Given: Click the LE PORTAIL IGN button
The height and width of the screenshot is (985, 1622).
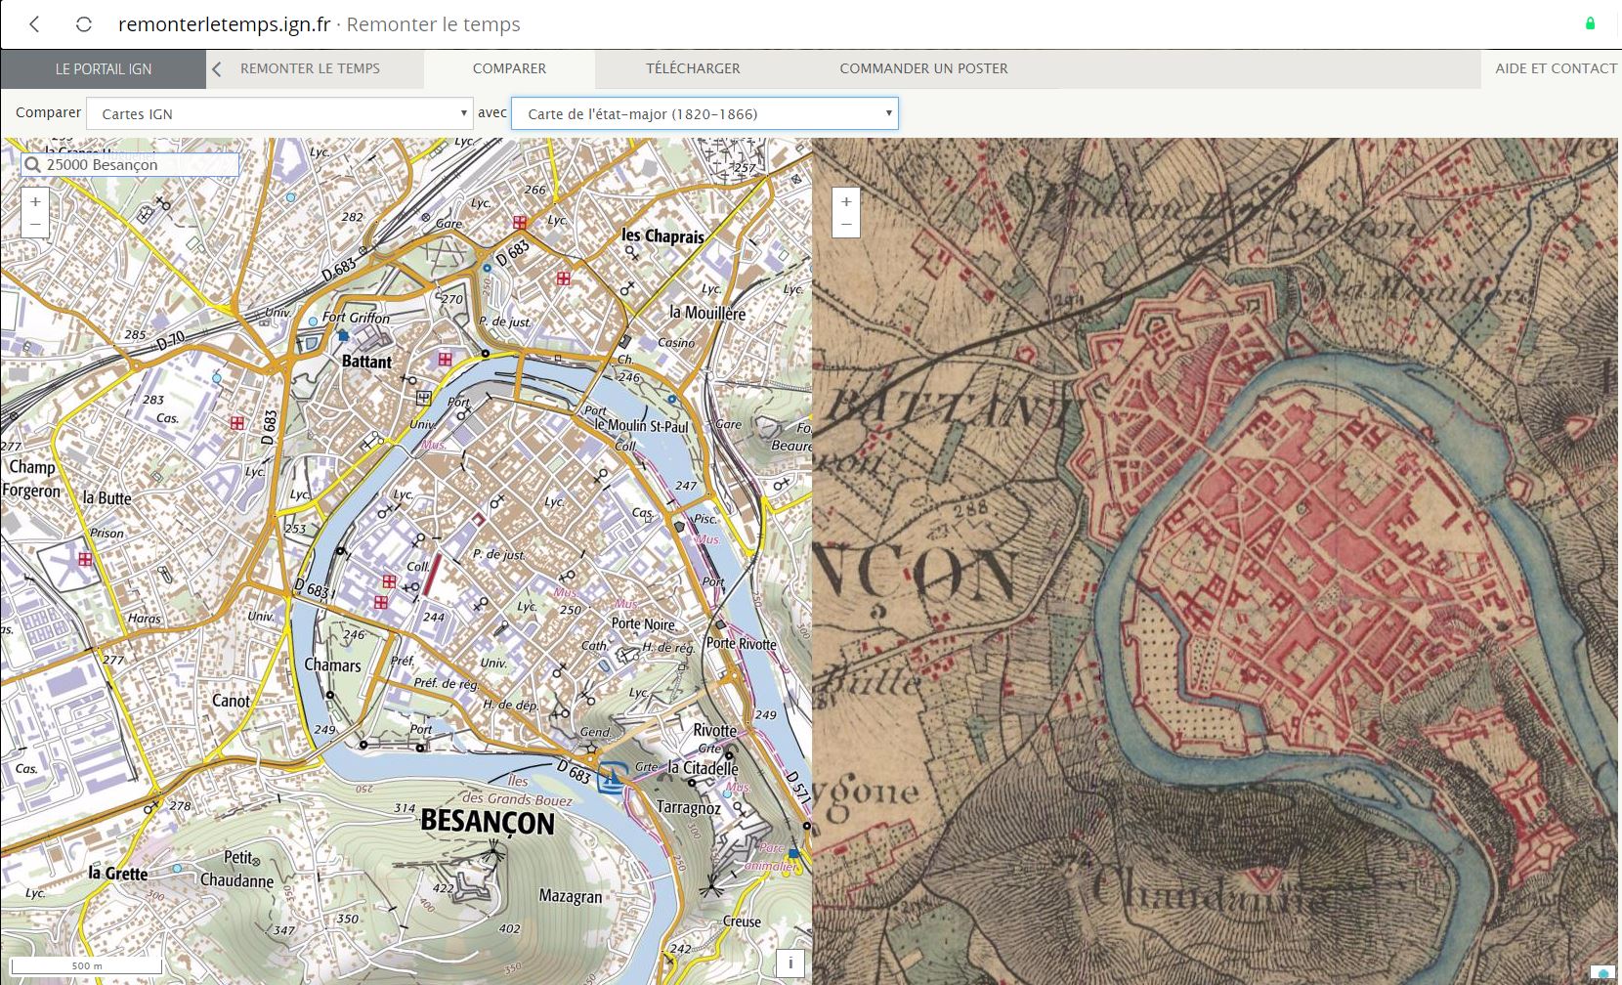Looking at the screenshot, I should pos(104,69).
